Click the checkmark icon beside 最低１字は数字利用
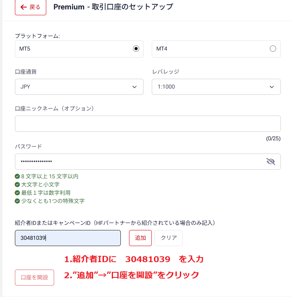The height and width of the screenshot is (297, 291). pos(17,193)
